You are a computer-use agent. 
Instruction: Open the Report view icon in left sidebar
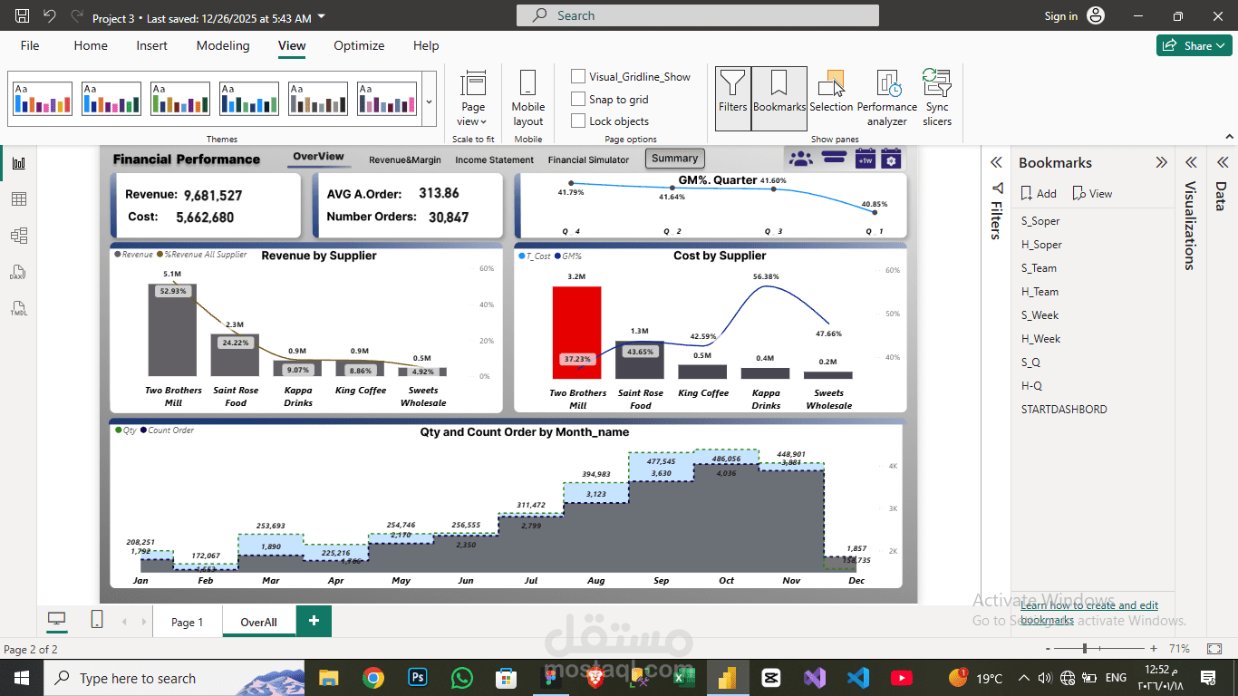click(x=19, y=163)
